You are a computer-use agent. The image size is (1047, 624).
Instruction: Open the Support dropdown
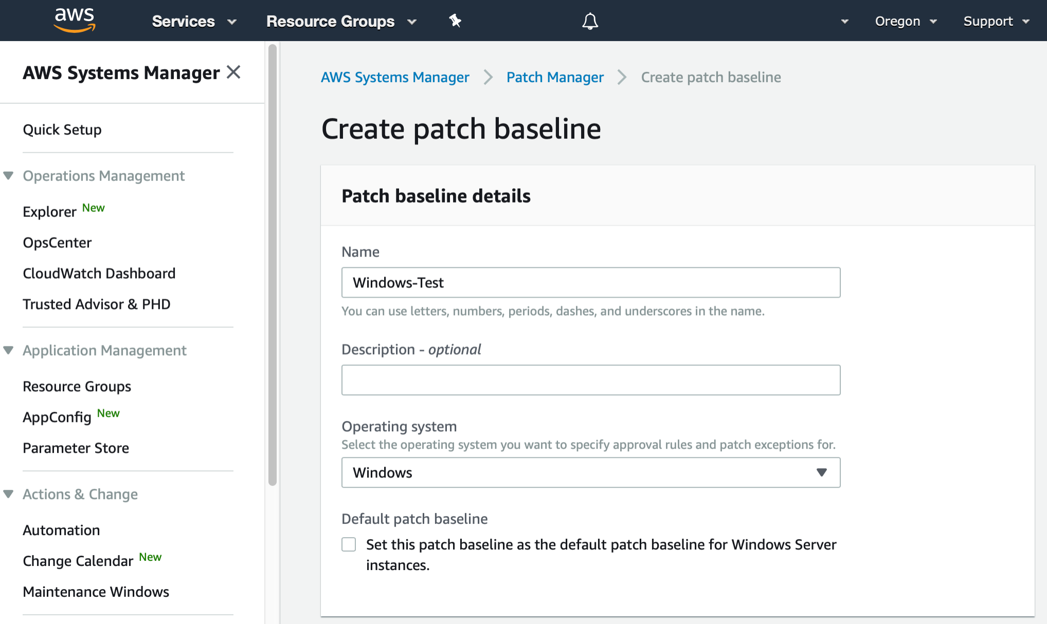tap(996, 21)
